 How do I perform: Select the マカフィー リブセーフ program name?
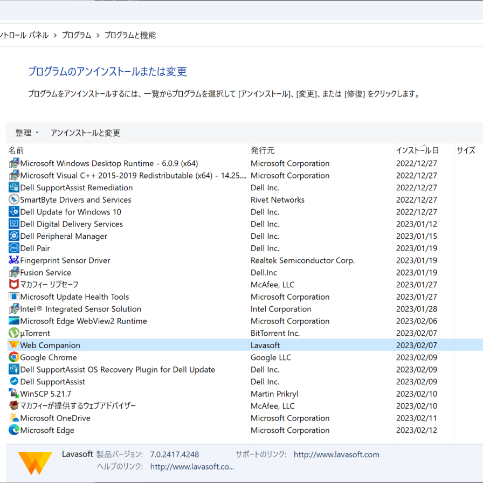coord(49,284)
